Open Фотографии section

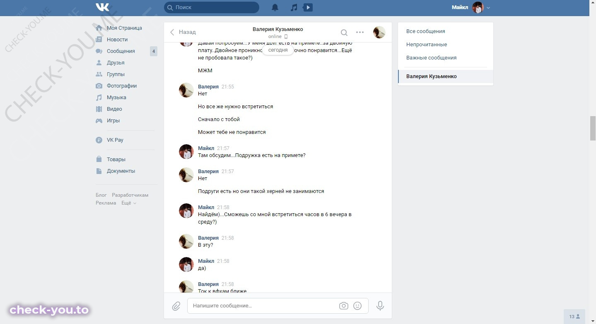coord(122,86)
